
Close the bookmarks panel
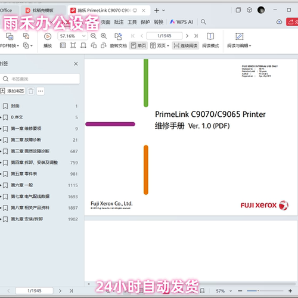[x=76, y=64]
